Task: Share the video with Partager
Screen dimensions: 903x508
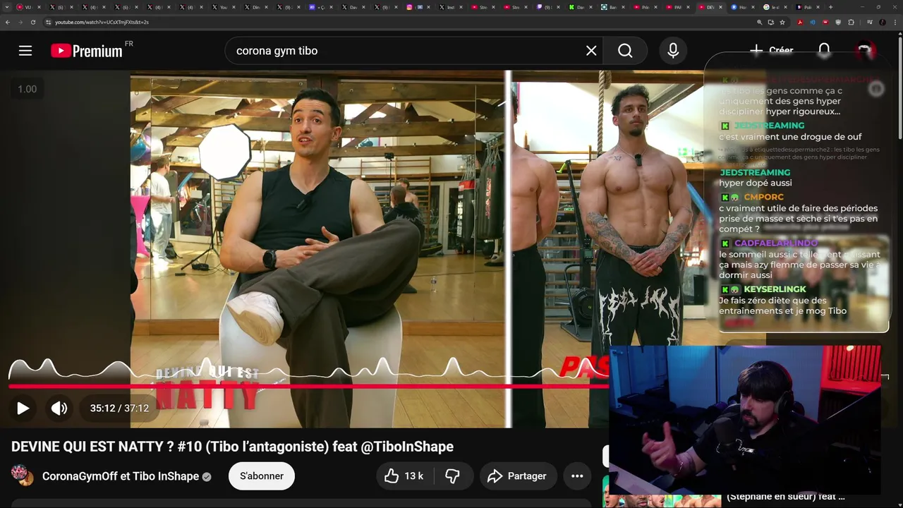Action: click(518, 476)
